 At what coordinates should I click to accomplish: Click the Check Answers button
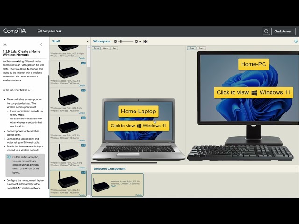click(284, 31)
